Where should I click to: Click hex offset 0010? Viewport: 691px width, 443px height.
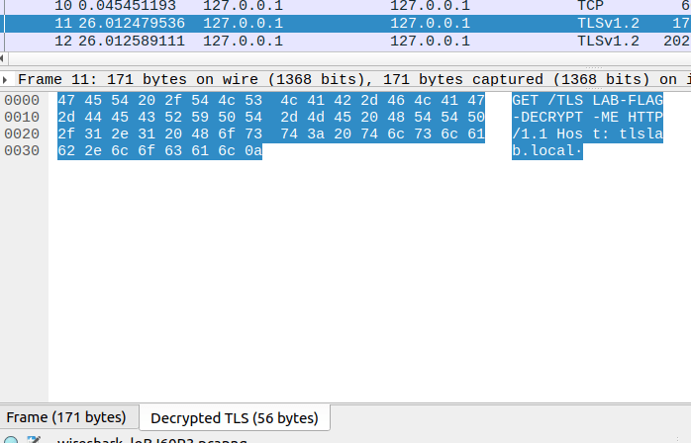(x=22, y=117)
